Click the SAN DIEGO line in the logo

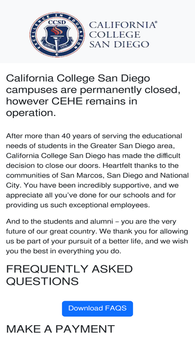(x=119, y=44)
